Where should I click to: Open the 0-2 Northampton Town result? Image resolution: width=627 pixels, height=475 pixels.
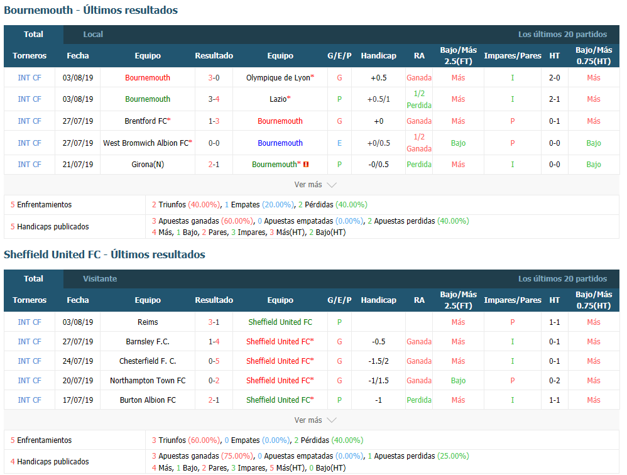(x=214, y=381)
